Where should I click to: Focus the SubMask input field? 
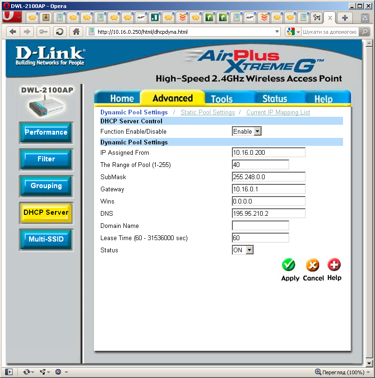(x=268, y=177)
